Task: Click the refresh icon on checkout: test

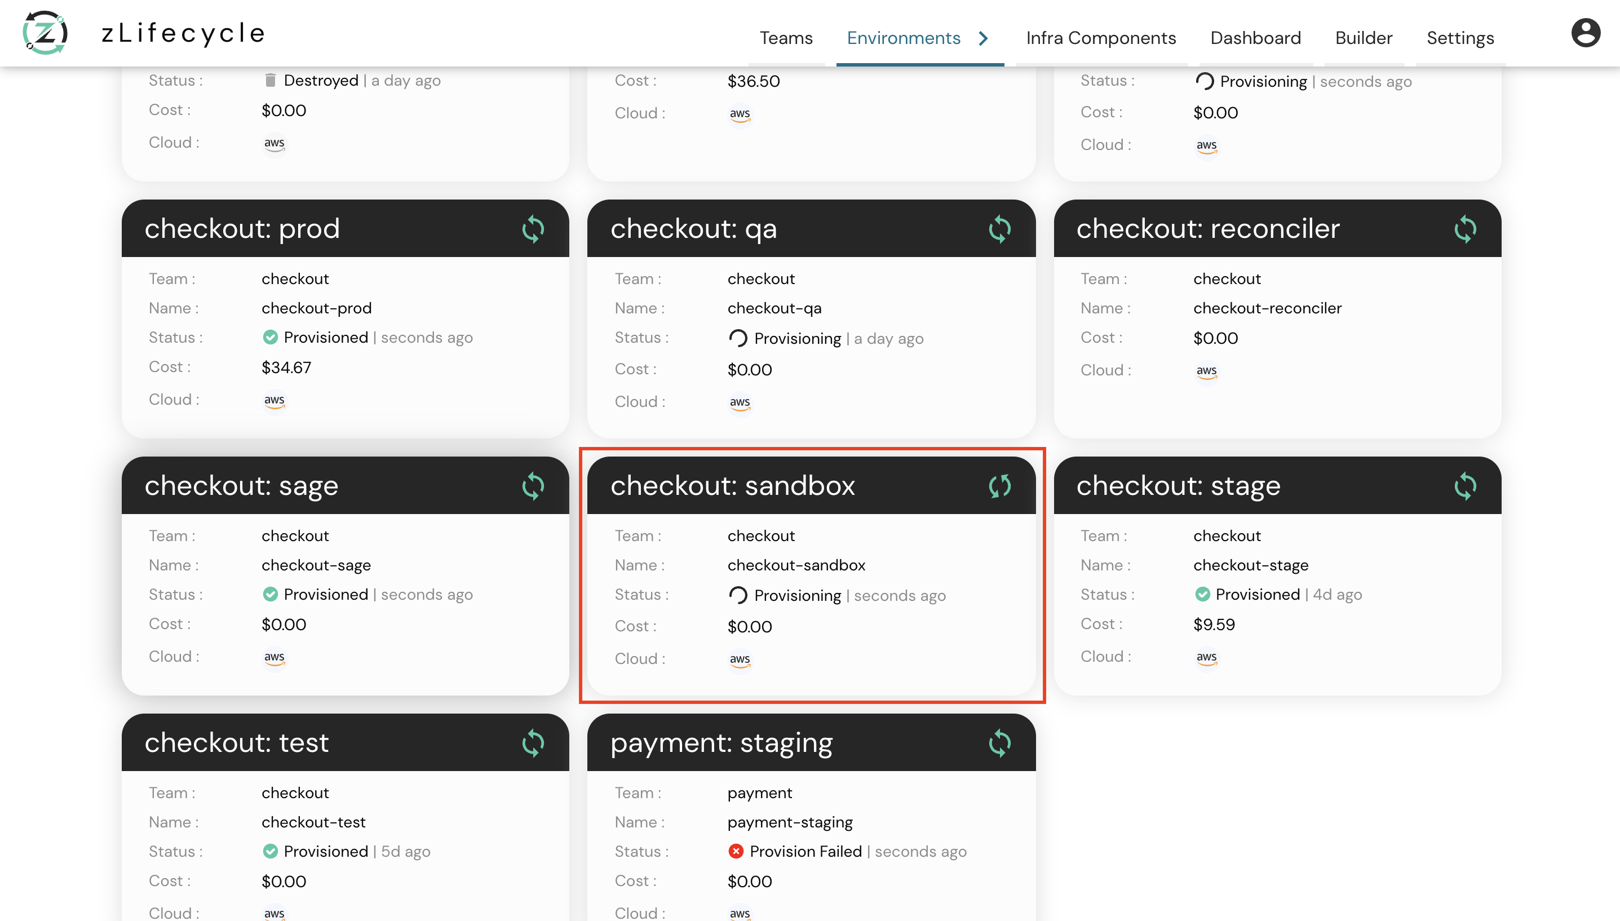Action: [x=532, y=743]
